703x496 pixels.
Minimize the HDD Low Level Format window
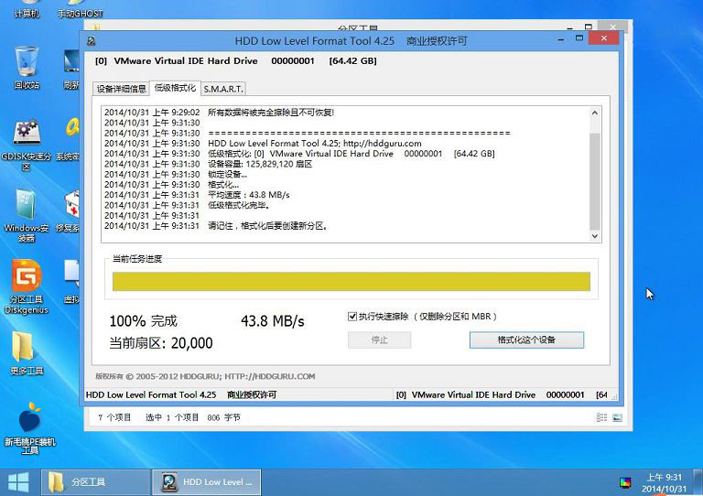561,40
